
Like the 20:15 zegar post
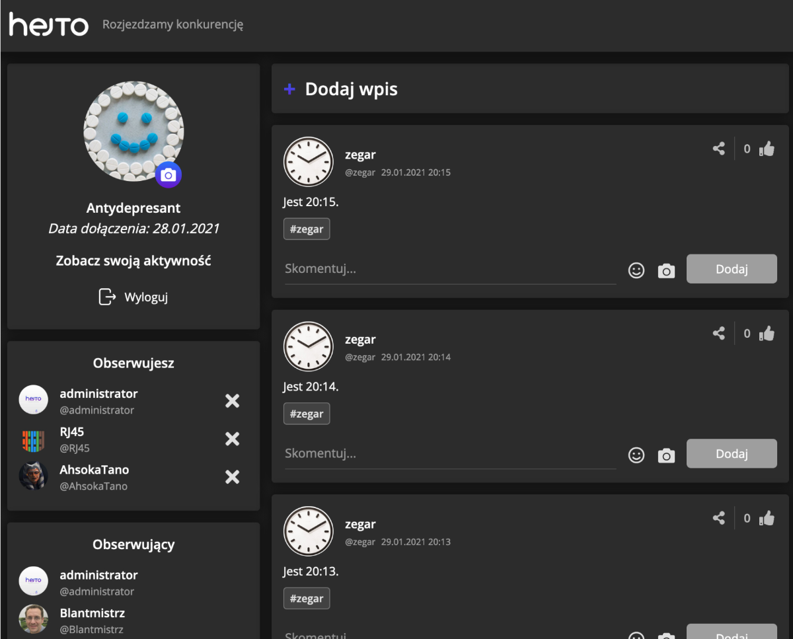767,149
